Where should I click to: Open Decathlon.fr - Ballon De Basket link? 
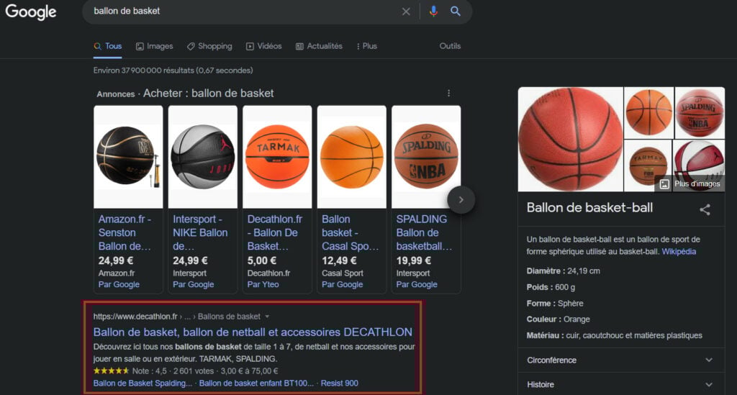[275, 232]
